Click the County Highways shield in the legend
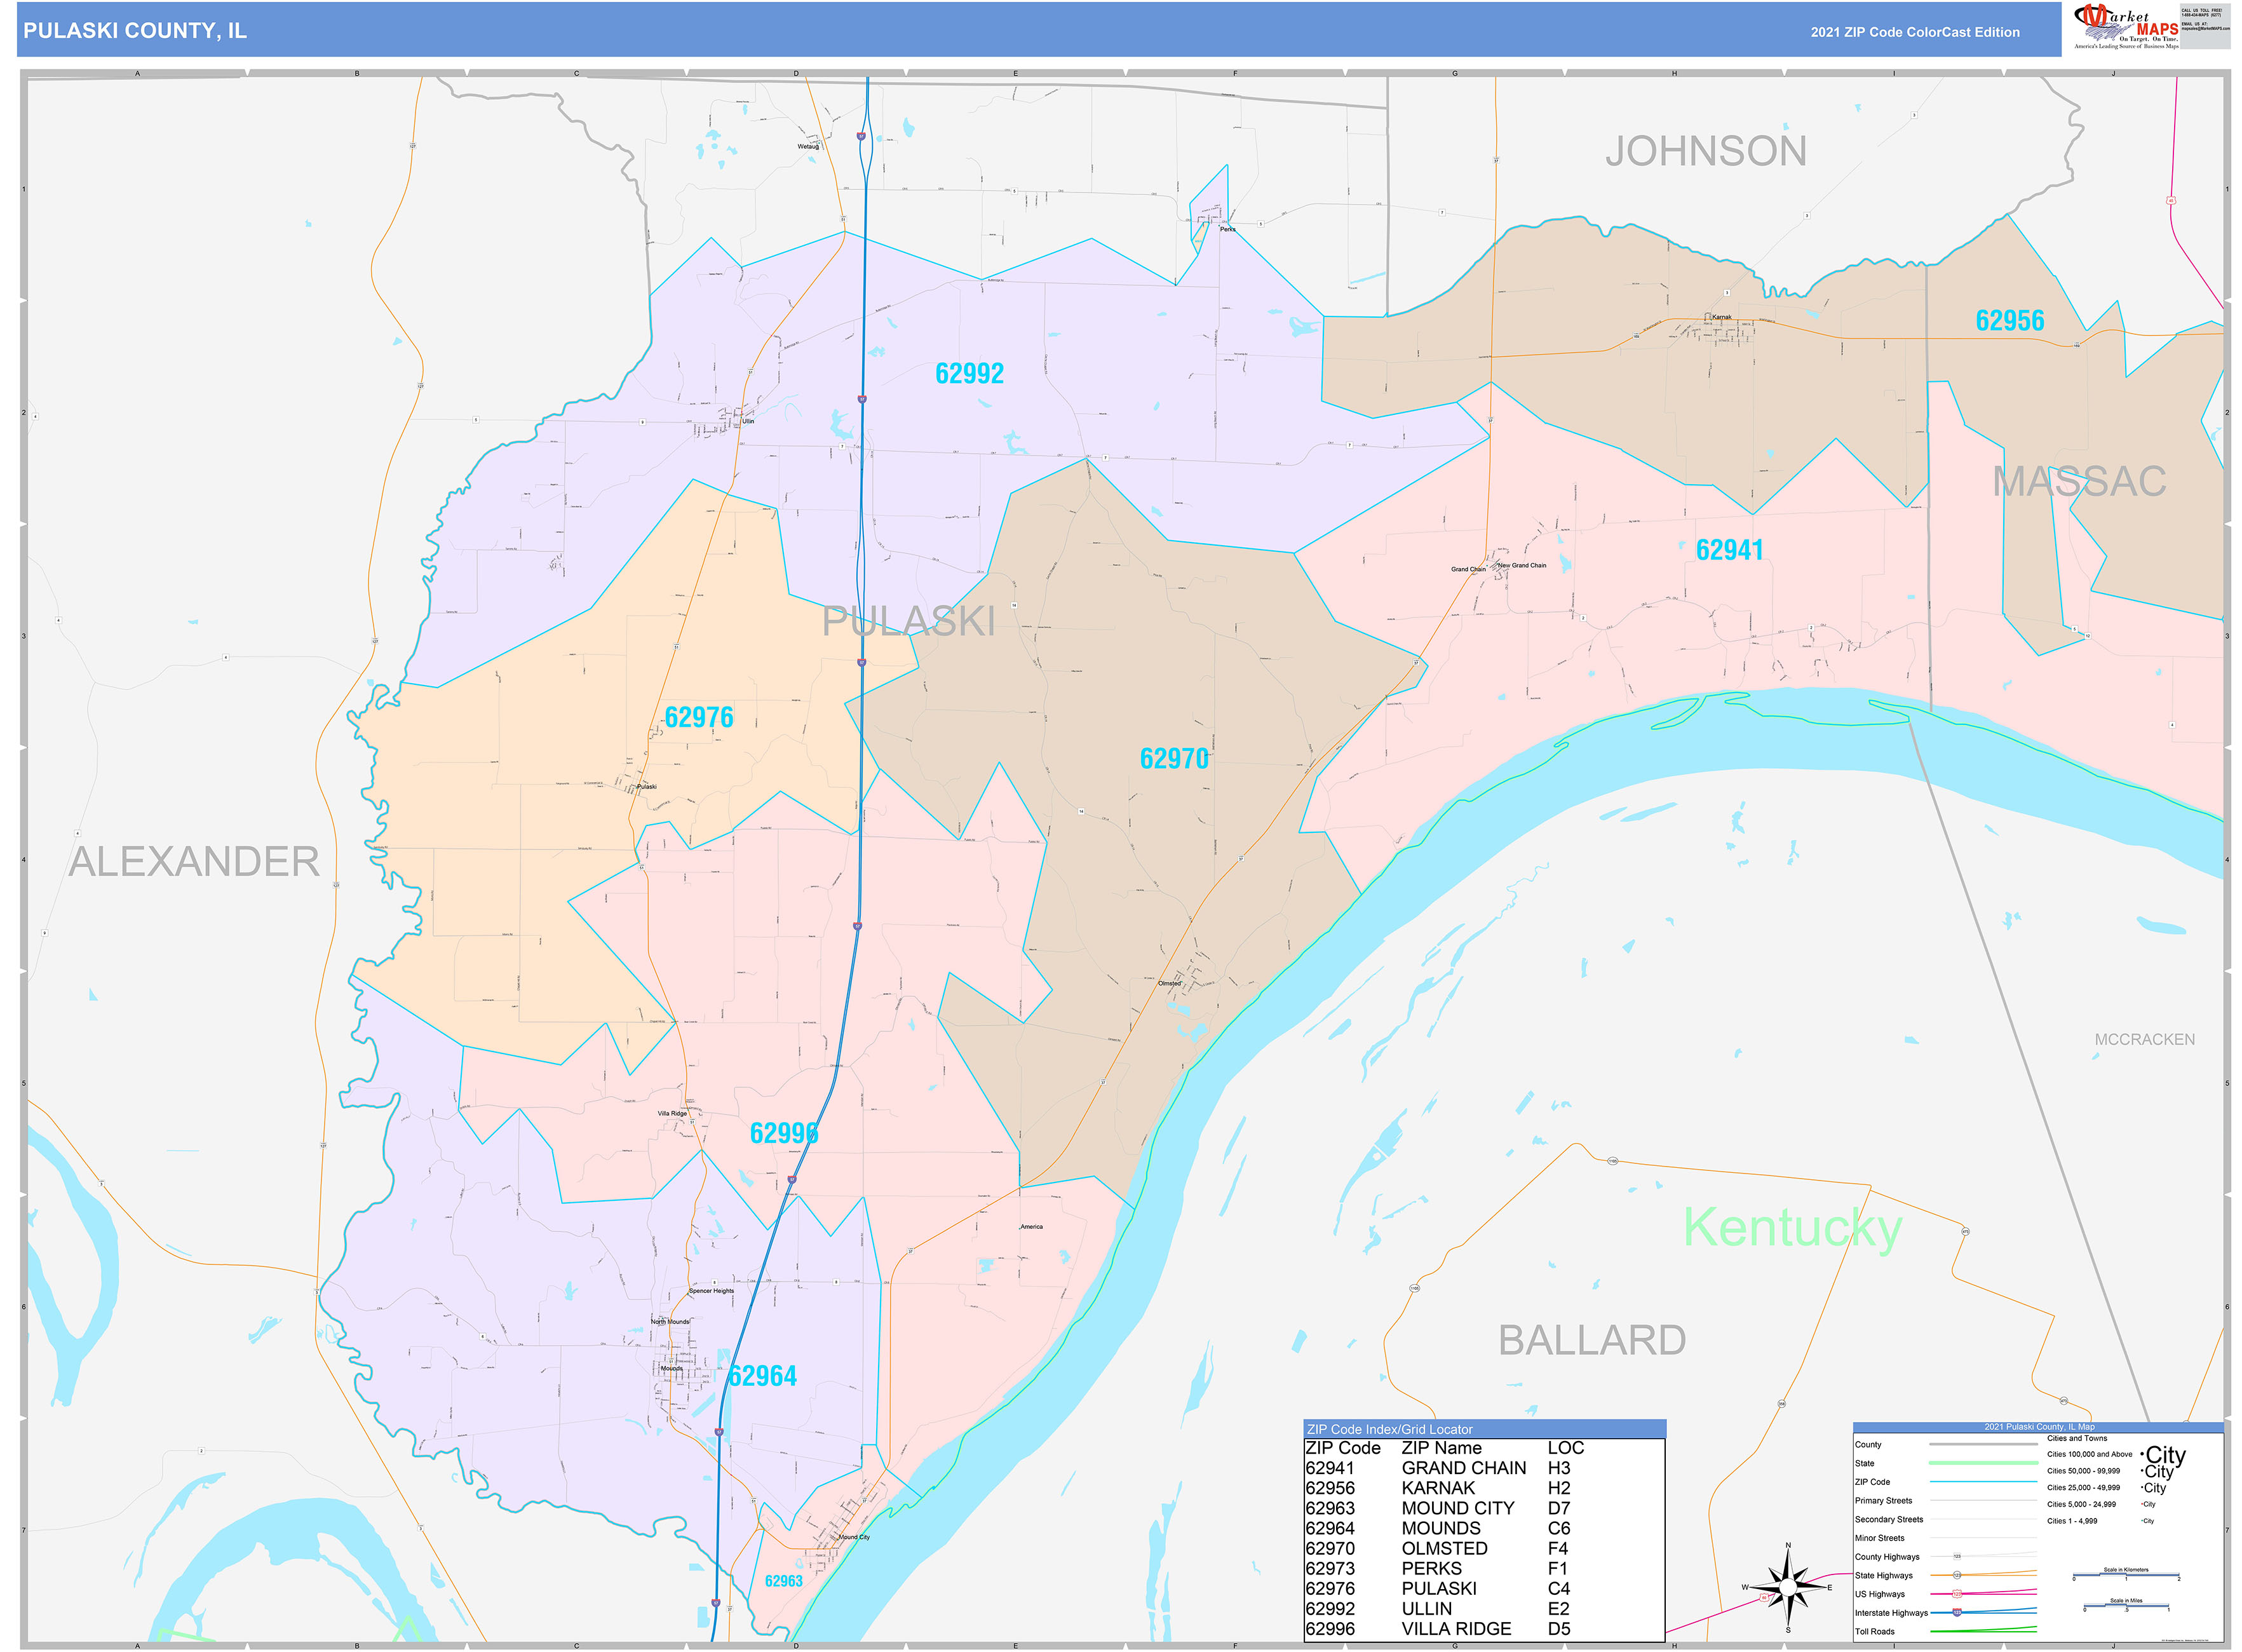The image size is (2242, 1652). pyautogui.click(x=1957, y=1556)
